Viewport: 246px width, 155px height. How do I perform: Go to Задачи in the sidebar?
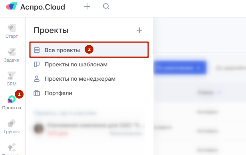pos(12,55)
